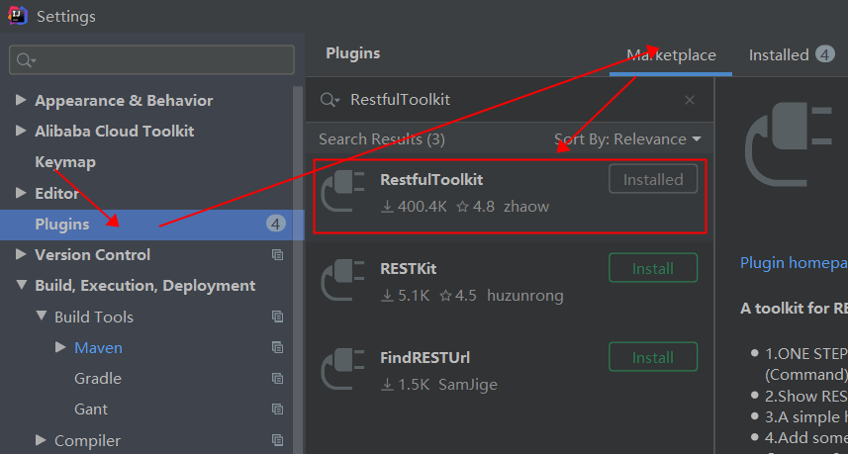The height and width of the screenshot is (454, 848).
Task: Collapse Build, Execution, Deployment section
Action: 21,285
